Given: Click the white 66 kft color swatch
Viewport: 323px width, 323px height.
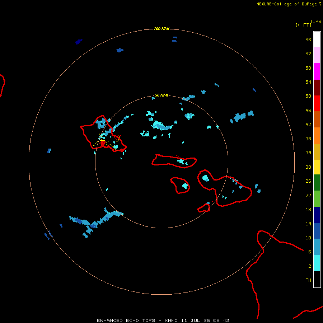Looking at the screenshot, I should [317, 39].
